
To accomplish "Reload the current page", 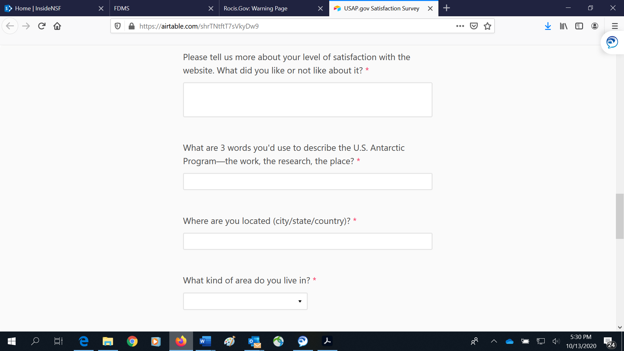I will pyautogui.click(x=42, y=26).
